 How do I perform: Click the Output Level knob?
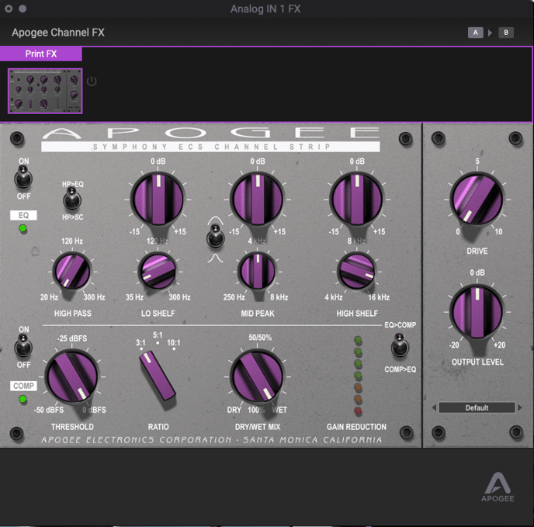click(477, 312)
